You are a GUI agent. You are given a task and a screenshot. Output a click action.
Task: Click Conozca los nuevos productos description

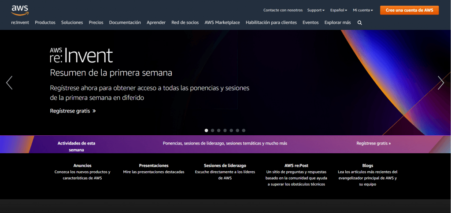(82, 175)
